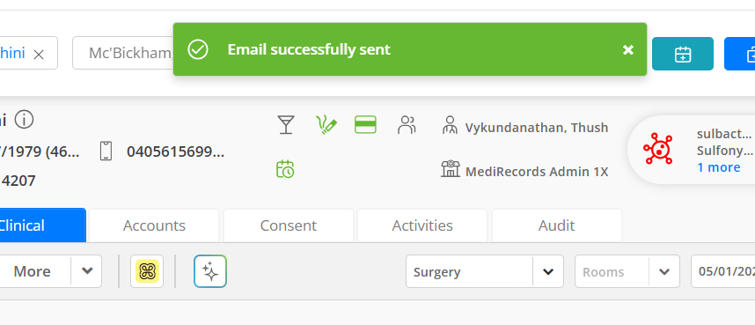
Task: Open the green smoking status icon
Action: (326, 125)
